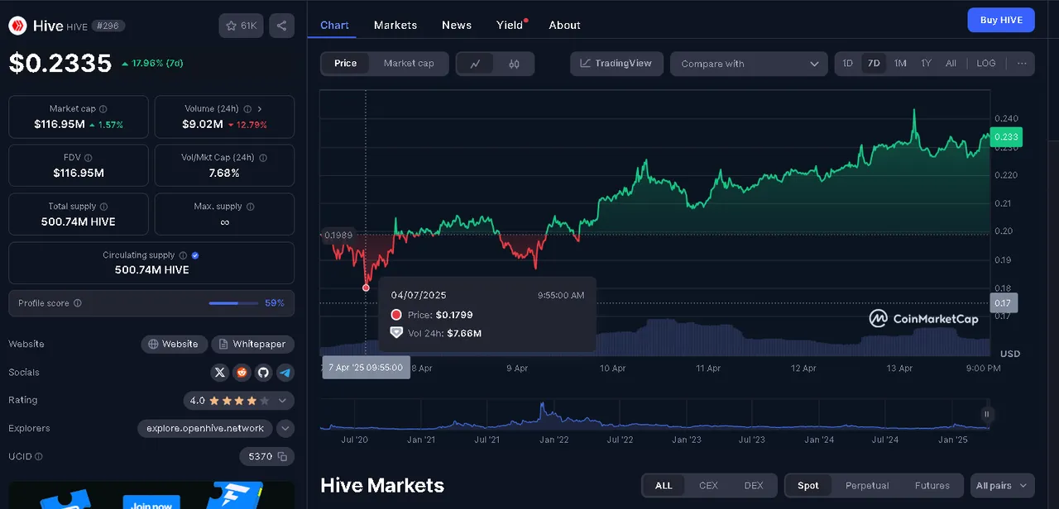Filter markets by Futures
The height and width of the screenshot is (509, 1059).
pyautogui.click(x=932, y=486)
